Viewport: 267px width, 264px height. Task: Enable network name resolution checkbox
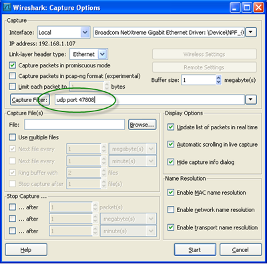coord(171,210)
